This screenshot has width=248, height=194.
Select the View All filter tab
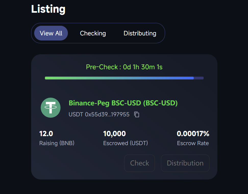click(x=51, y=33)
